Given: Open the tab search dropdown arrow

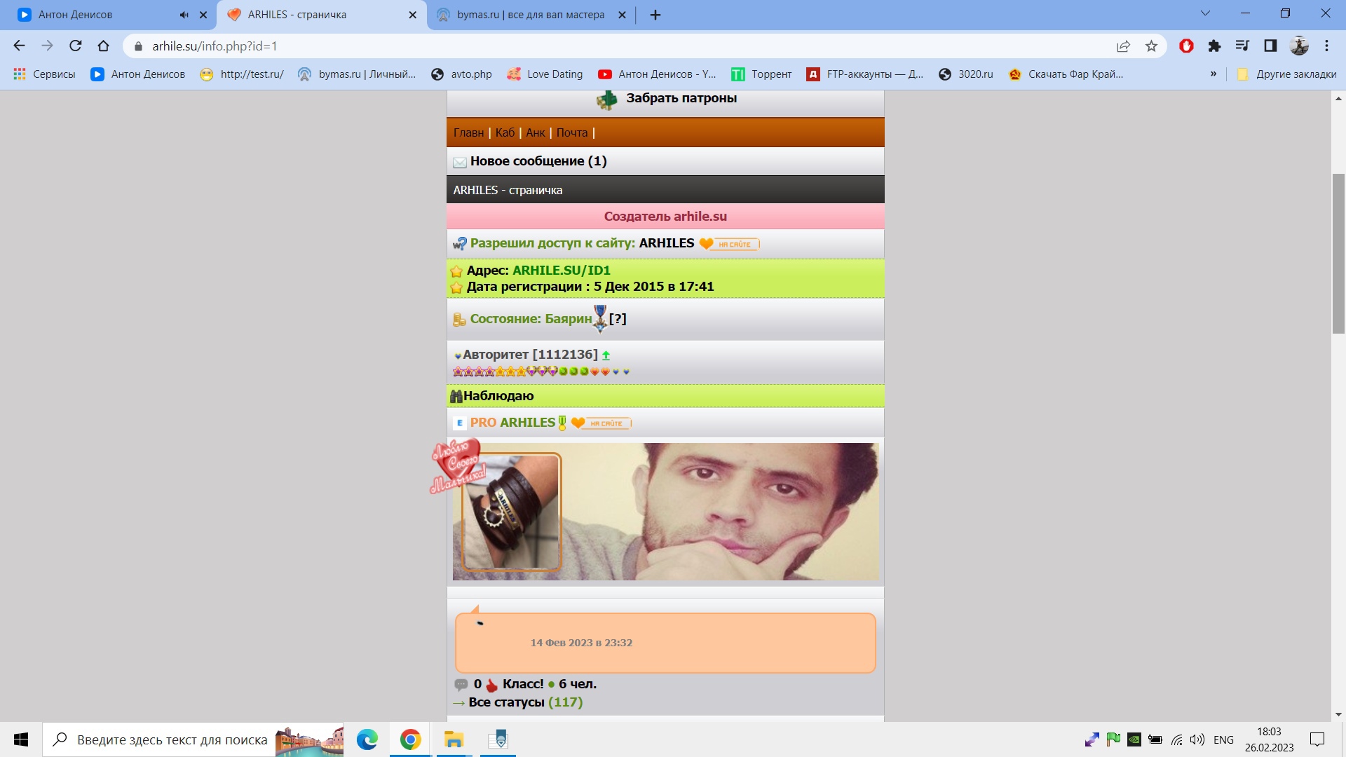Looking at the screenshot, I should point(1205,13).
